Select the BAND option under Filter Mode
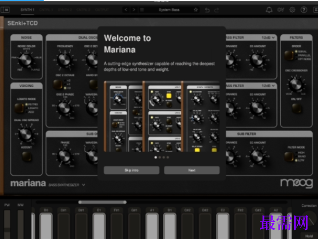This screenshot has height=239, width=318. click(301, 156)
